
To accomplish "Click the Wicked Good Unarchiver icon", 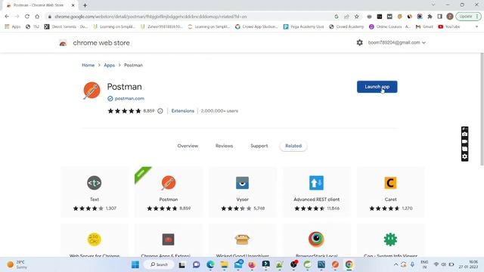I will 242,240.
